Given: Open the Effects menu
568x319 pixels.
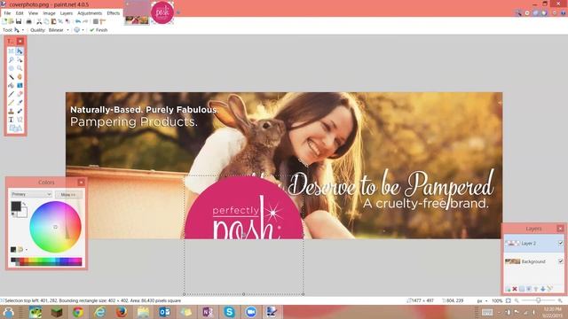Looking at the screenshot, I should point(113,13).
